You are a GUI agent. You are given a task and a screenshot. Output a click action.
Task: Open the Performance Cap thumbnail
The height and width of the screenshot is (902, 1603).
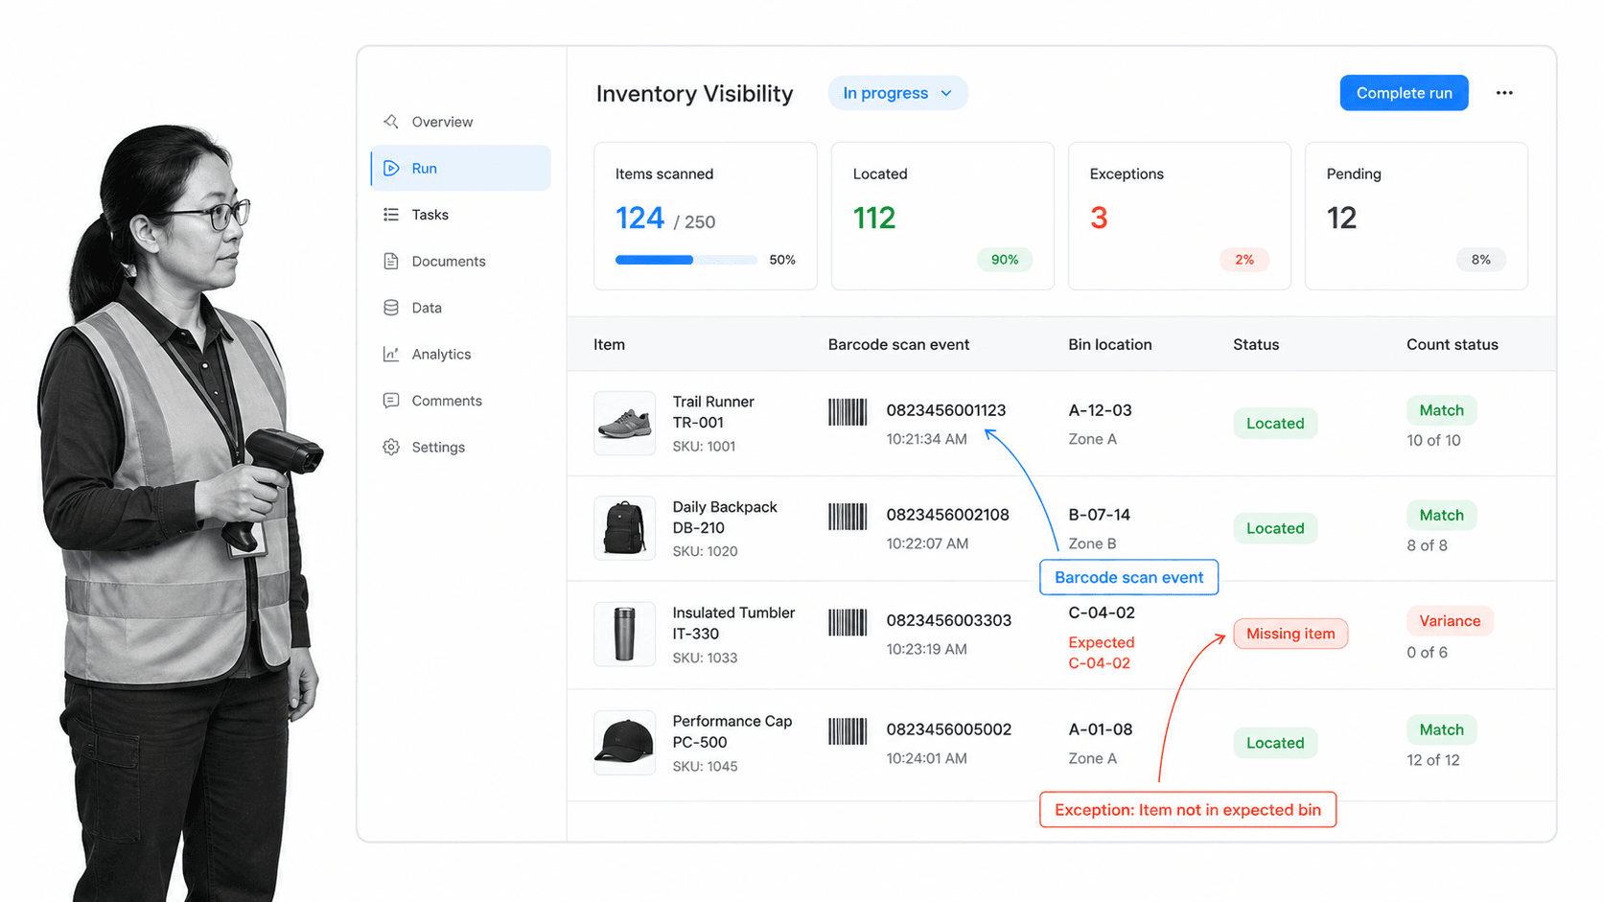point(624,743)
